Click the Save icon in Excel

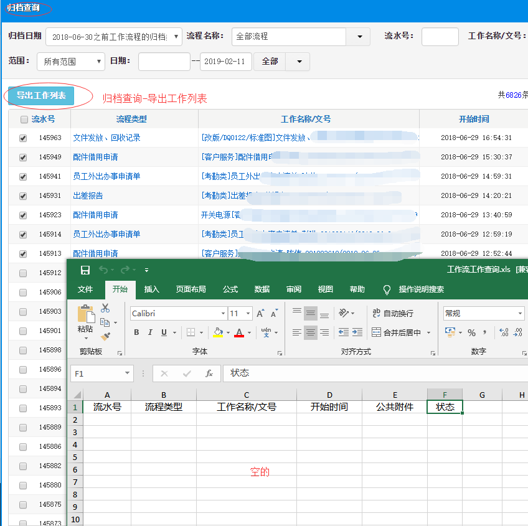pyautogui.click(x=85, y=270)
